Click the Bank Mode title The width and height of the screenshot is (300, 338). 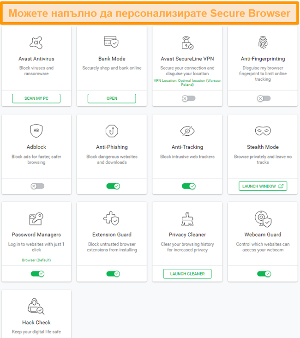112,59
